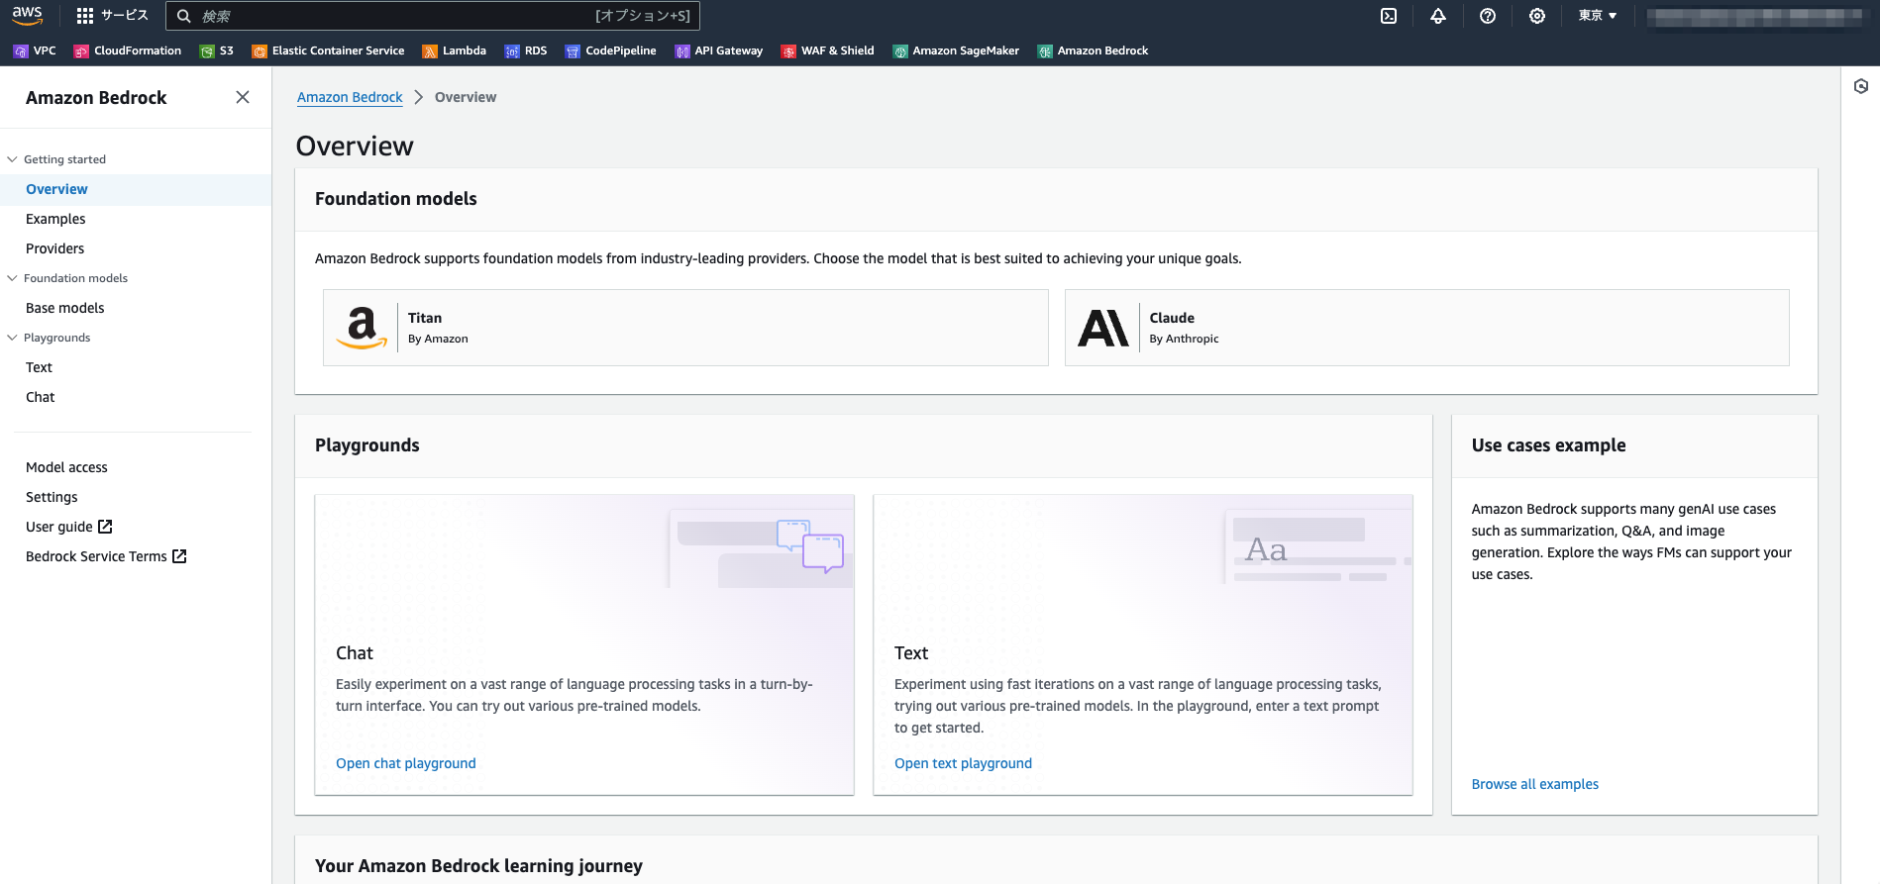Click Open text playground link
Screen dimensions: 1880x884
963,763
